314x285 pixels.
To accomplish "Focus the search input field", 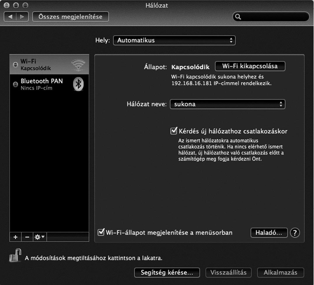I will point(271,17).
